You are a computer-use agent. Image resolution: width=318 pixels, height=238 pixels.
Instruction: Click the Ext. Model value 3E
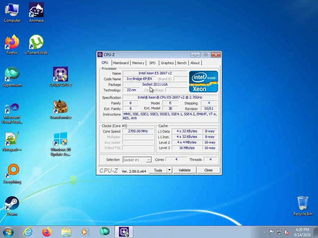click(170, 109)
